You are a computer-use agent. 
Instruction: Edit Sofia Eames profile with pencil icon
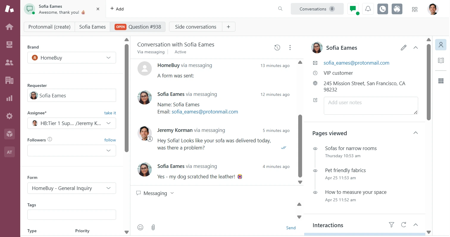pos(404,48)
